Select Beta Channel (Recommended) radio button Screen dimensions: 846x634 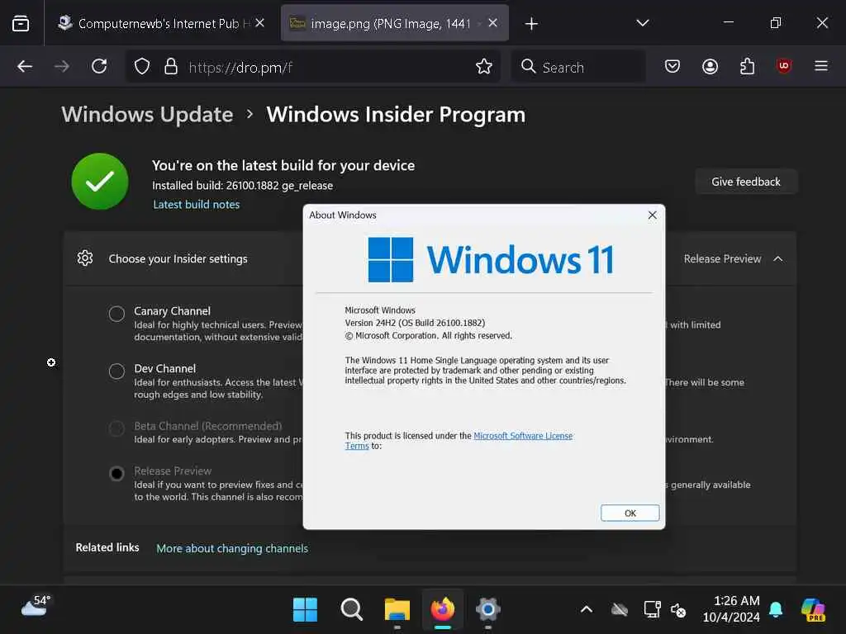[x=116, y=428]
